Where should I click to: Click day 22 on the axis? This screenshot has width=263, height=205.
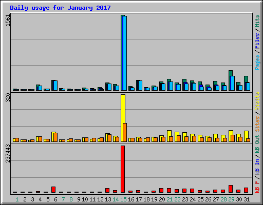[177, 199]
